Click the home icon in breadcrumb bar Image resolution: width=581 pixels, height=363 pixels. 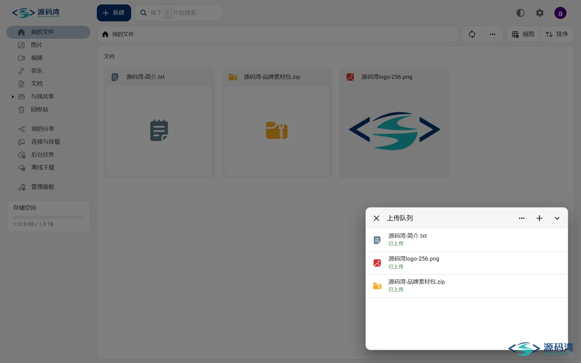[105, 34]
